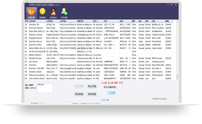Click the collected count 1268

click(111, 93)
